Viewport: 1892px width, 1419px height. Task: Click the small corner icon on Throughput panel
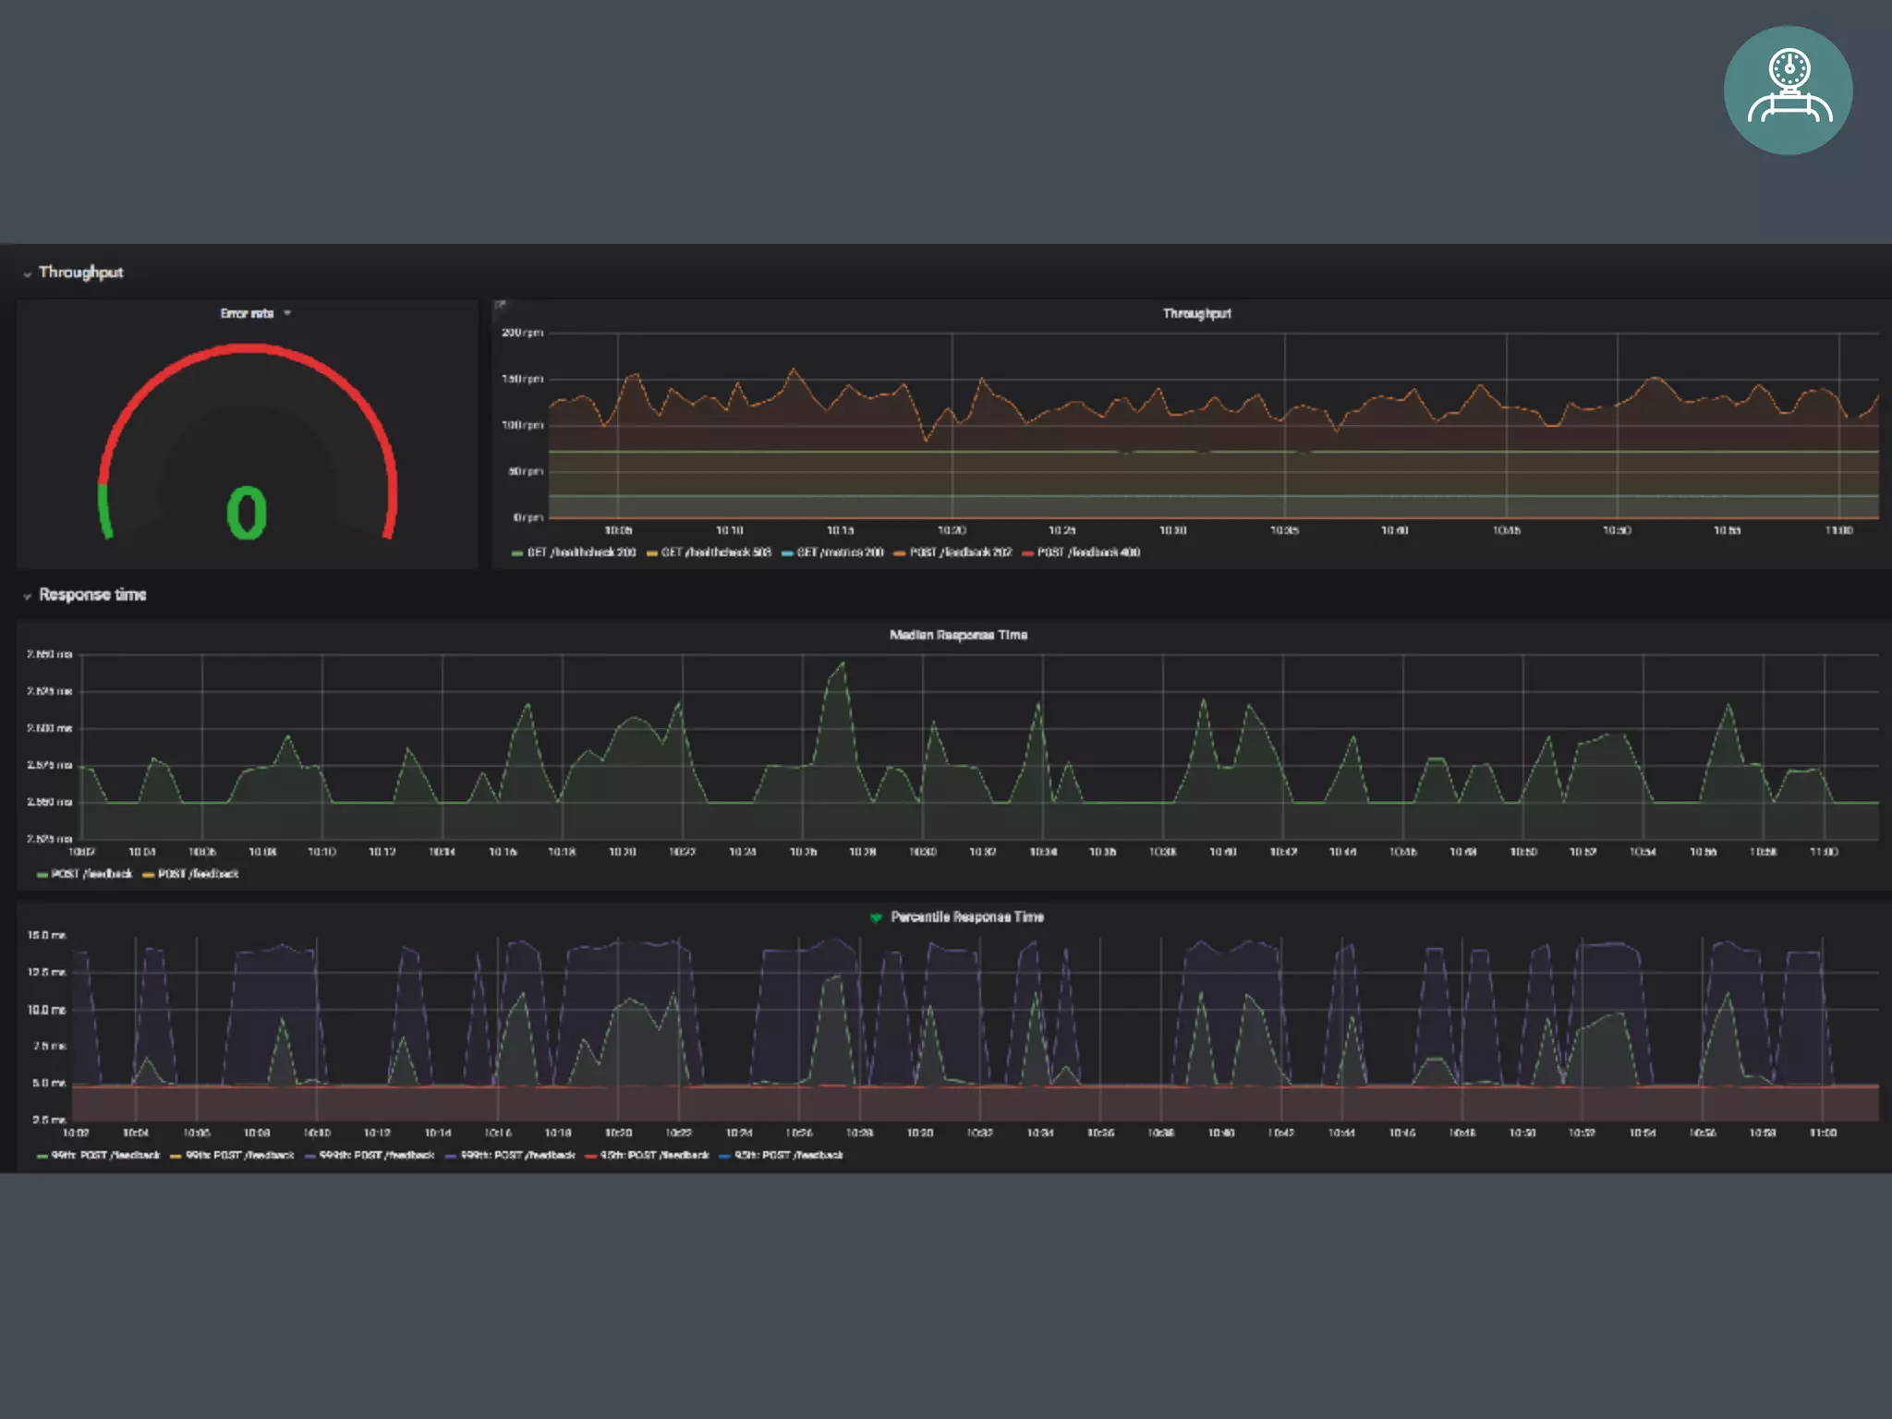coord(501,305)
